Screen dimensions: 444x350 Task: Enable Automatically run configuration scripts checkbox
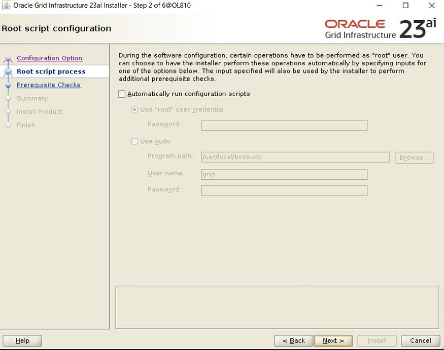click(x=122, y=94)
